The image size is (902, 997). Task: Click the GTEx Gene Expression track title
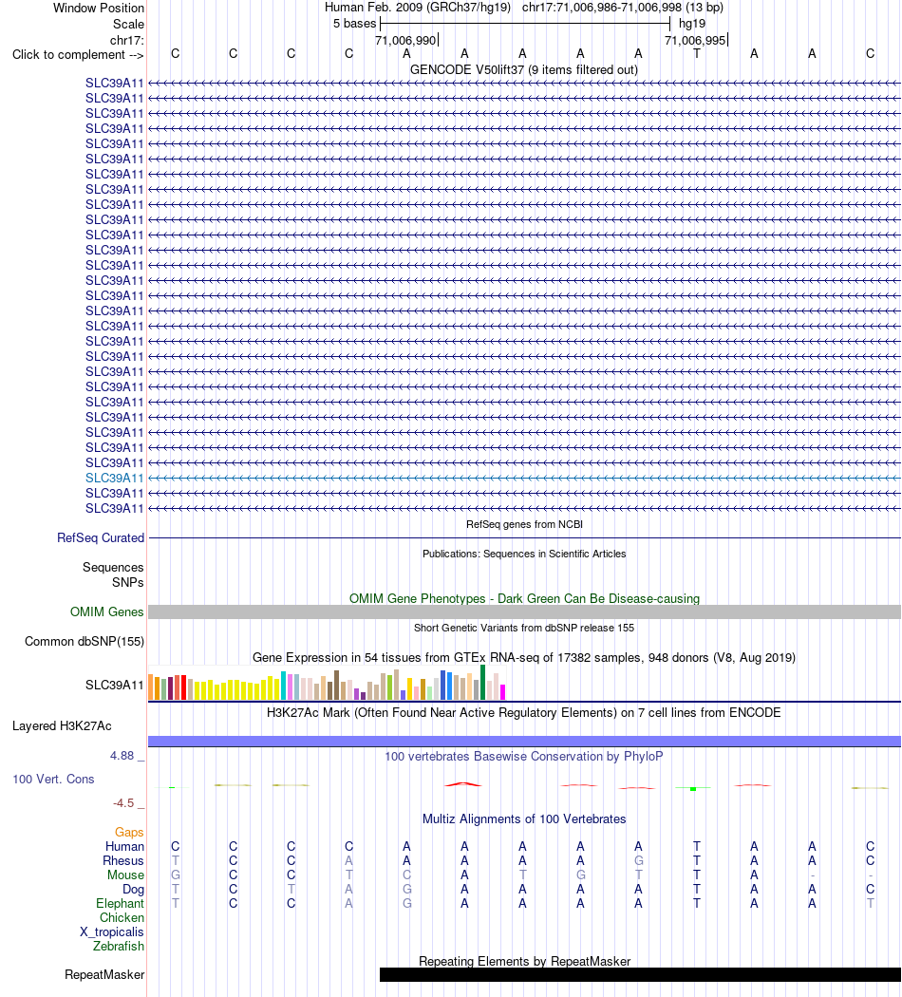(524, 657)
